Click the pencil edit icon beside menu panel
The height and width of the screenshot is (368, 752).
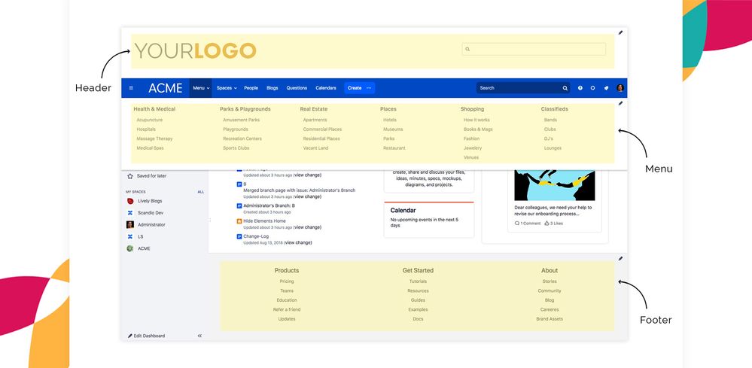click(620, 103)
